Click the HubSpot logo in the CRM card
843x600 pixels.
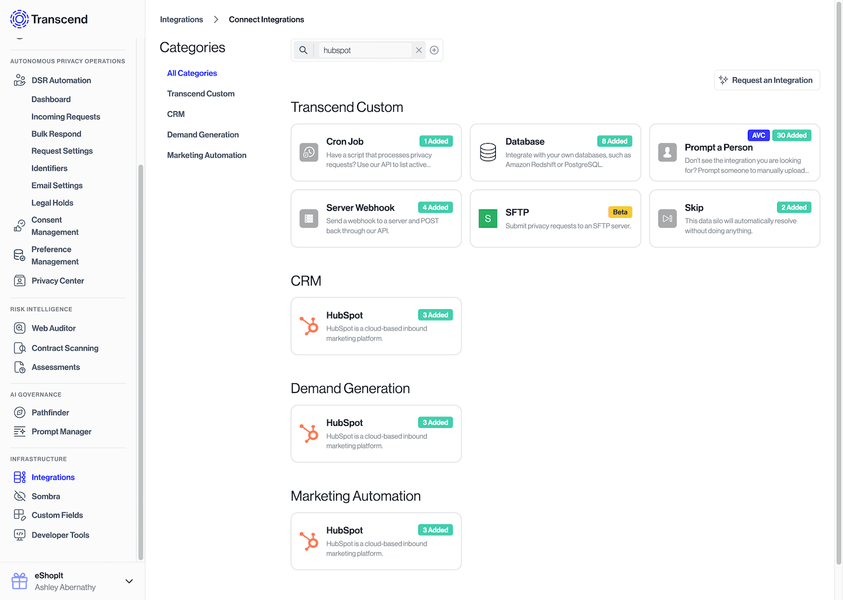(309, 326)
